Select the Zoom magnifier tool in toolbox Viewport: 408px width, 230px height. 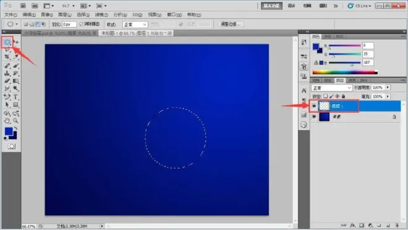point(16,121)
